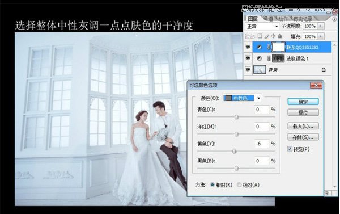340x214 pixels.
Task: Click adjustment icon of 联系QQ3551282 layer
Action: coord(259,47)
